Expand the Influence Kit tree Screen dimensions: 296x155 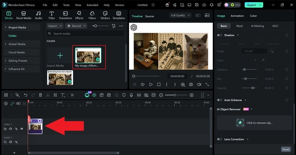click(x=6, y=69)
